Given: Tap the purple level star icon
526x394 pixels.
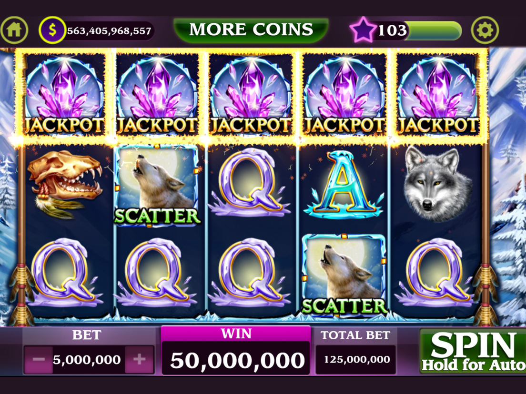Looking at the screenshot, I should pos(363,30).
